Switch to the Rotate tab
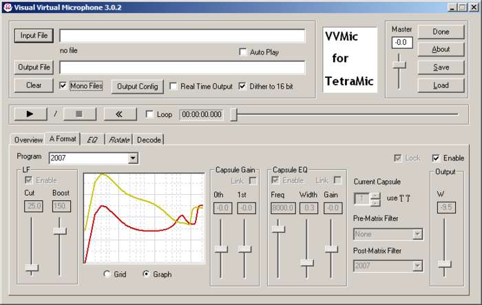Screen dimensions: 482x305 click(x=119, y=140)
